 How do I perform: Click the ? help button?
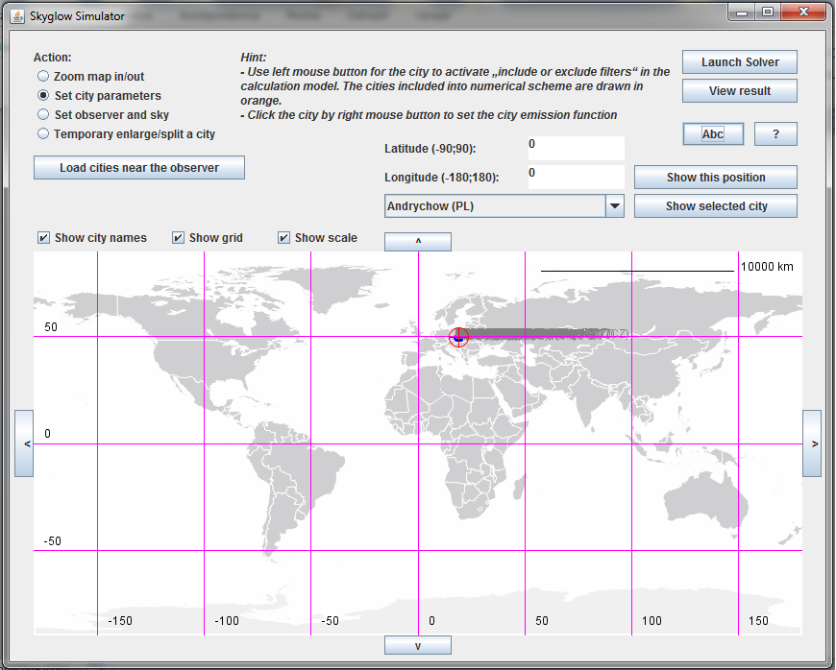coord(775,134)
